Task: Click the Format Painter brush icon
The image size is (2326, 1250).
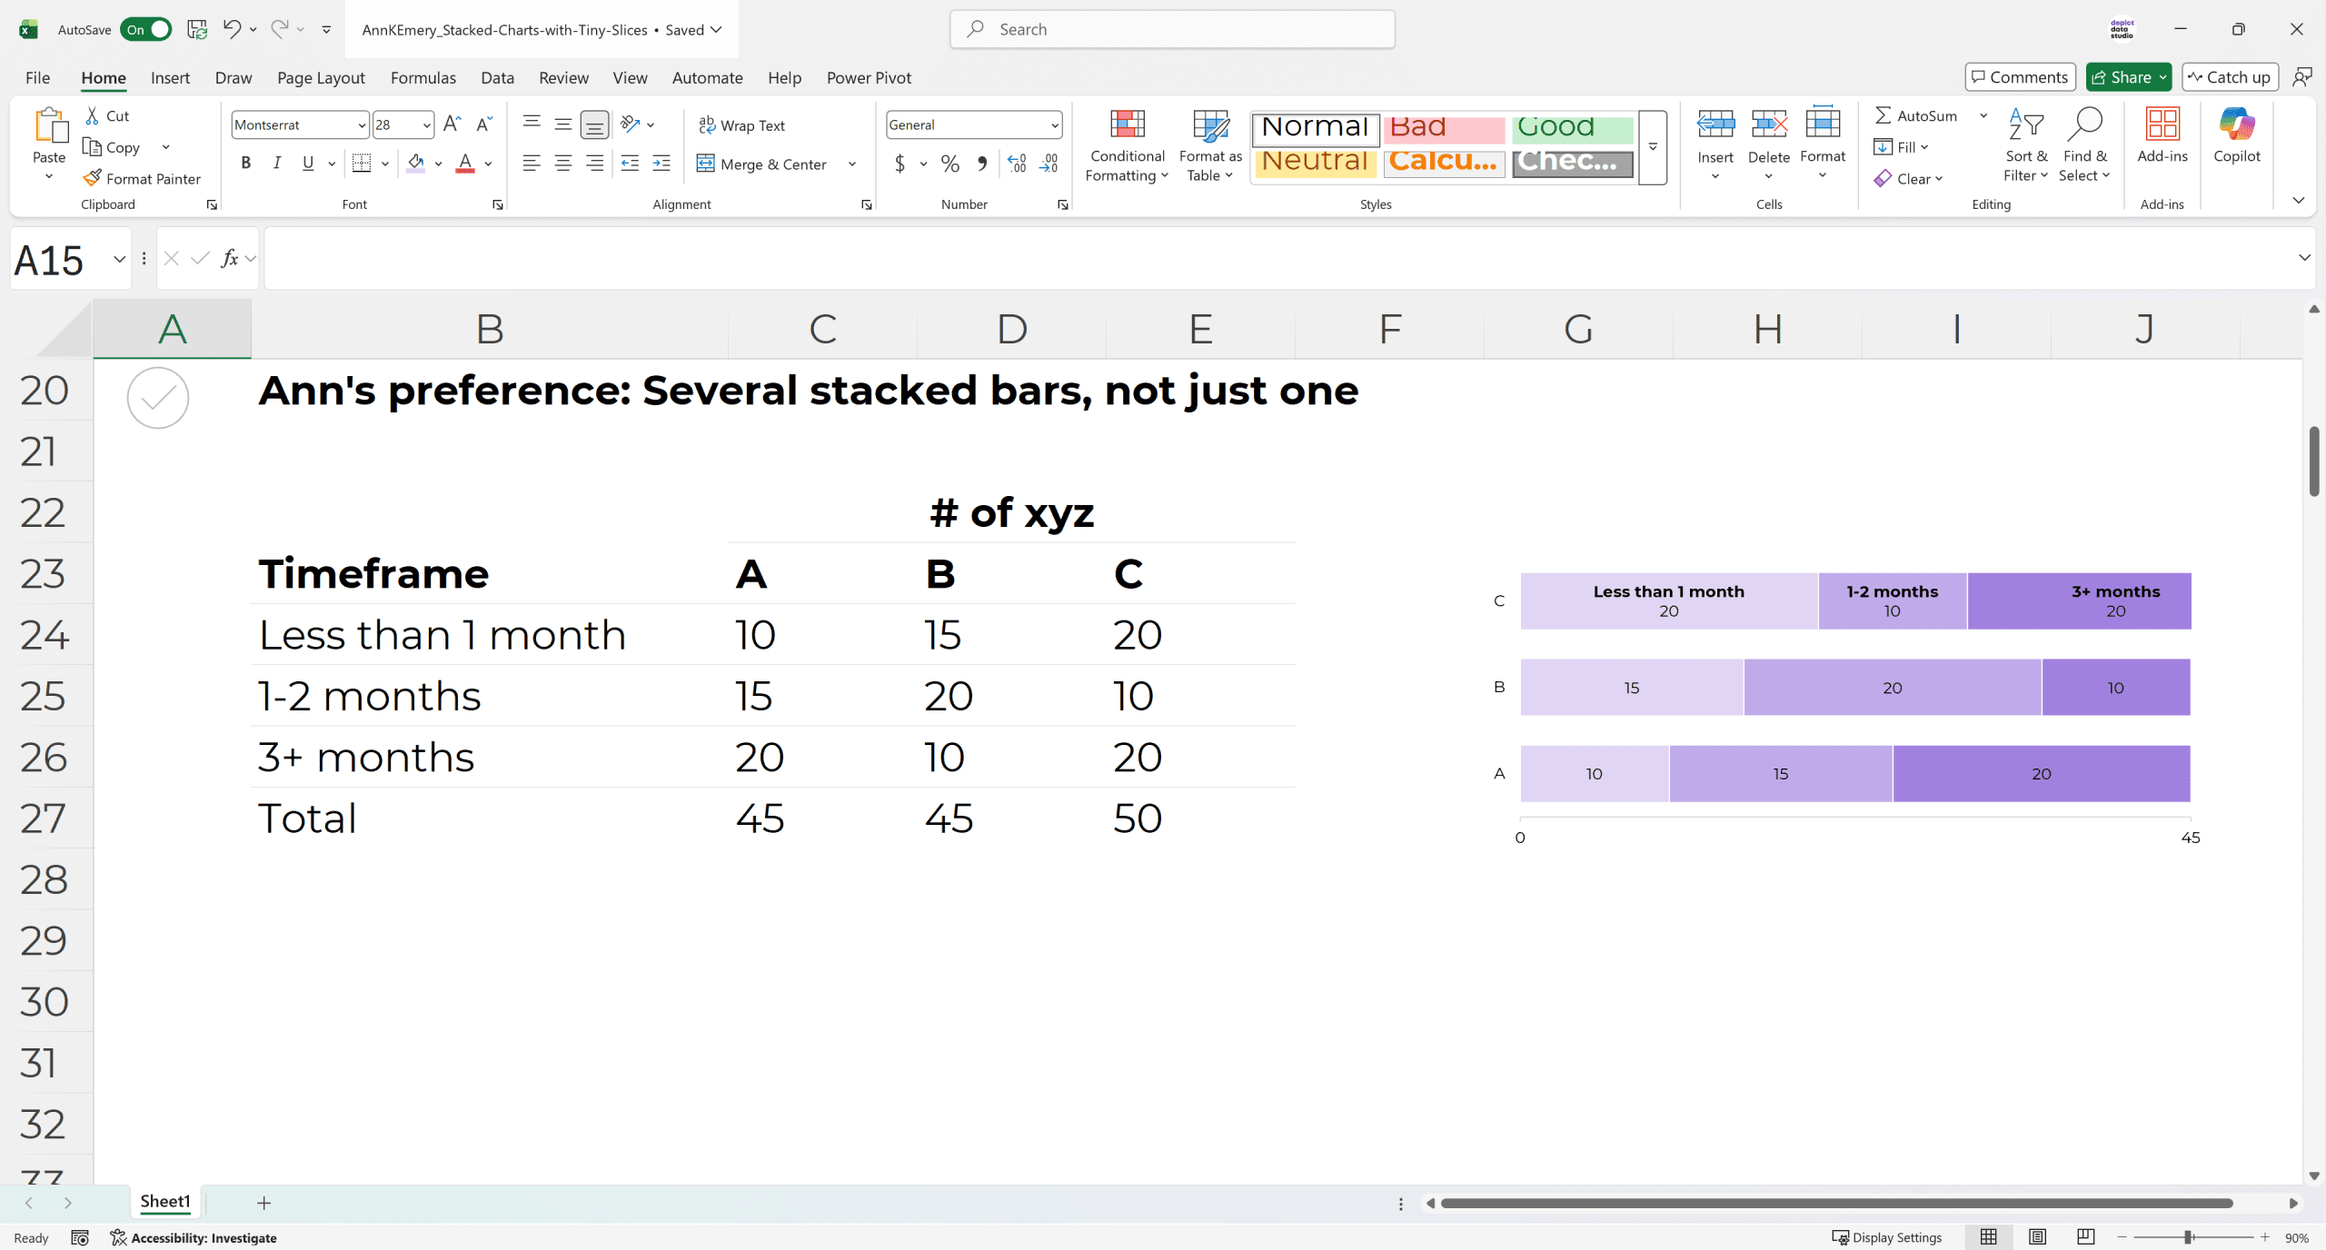Action: click(92, 178)
